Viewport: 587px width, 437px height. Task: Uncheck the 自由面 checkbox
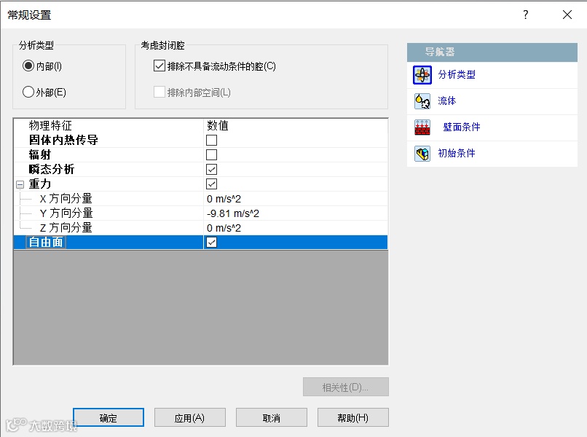pos(211,243)
